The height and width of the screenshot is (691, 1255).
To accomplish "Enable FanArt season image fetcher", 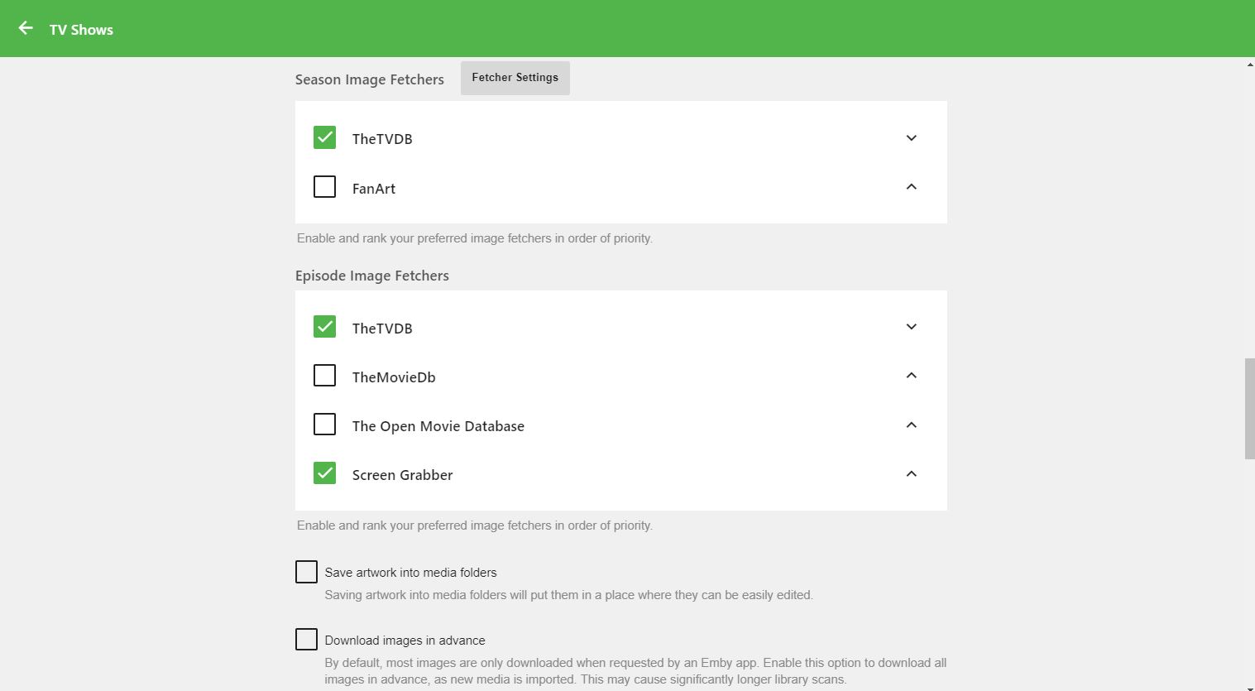I will (x=324, y=187).
